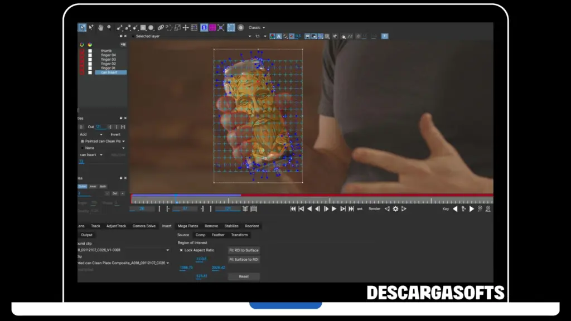Uncheck the Lock Aspect Ratio option
The image size is (571, 321).
[181, 250]
